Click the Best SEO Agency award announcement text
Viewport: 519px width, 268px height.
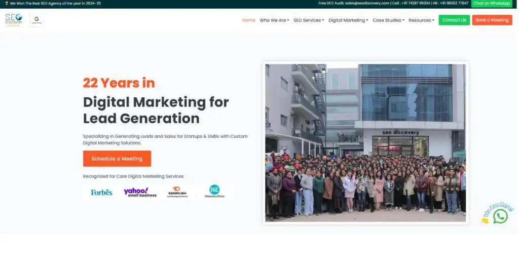55,4
